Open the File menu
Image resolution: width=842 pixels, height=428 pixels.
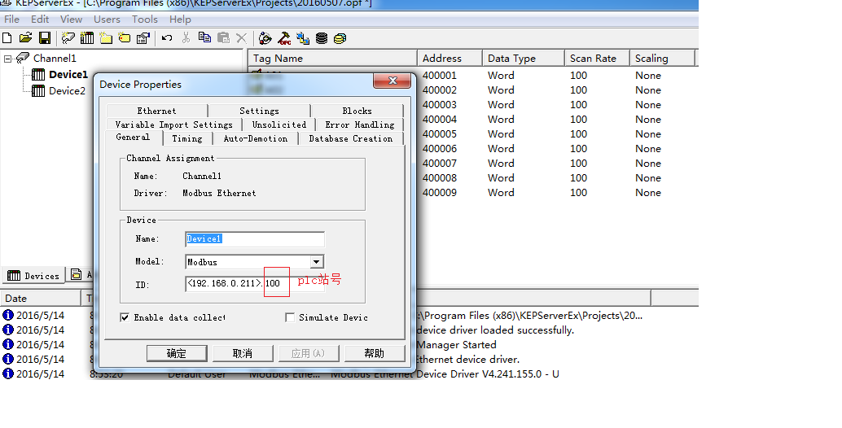(x=12, y=20)
